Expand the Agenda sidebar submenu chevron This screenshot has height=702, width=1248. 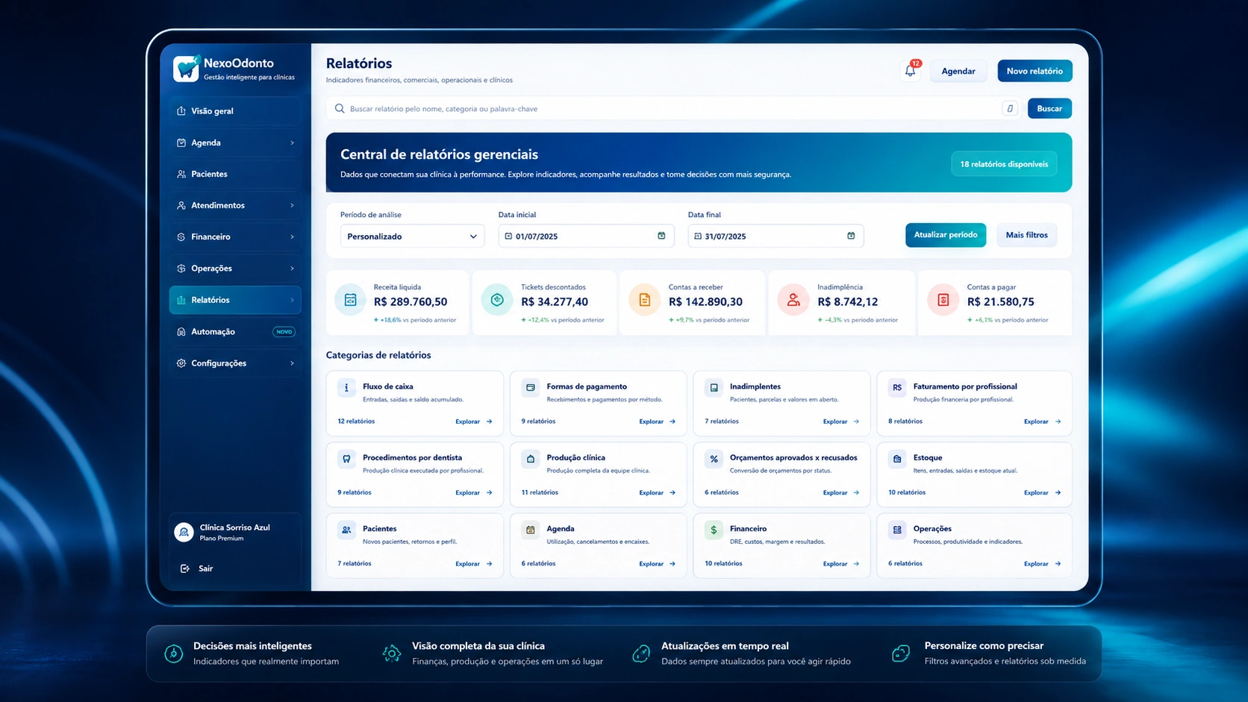[x=292, y=142]
